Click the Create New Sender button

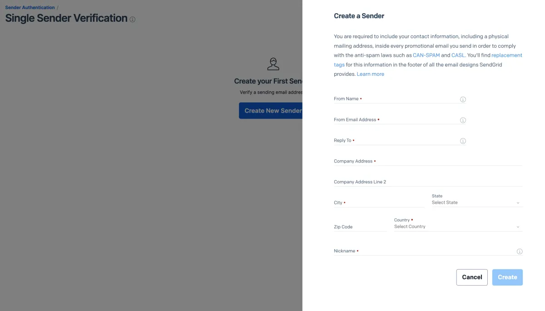coord(271,111)
